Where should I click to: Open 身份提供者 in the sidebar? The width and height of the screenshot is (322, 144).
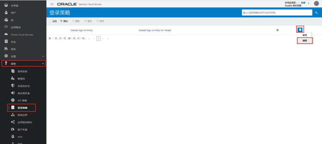point(24,93)
